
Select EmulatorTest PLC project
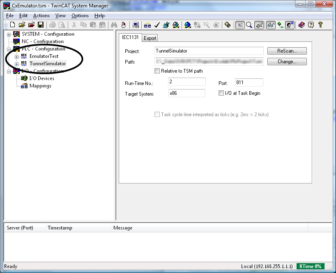pyautogui.click(x=44, y=56)
